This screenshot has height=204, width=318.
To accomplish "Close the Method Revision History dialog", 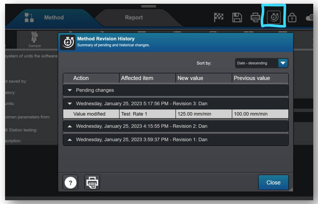I will click(x=273, y=183).
